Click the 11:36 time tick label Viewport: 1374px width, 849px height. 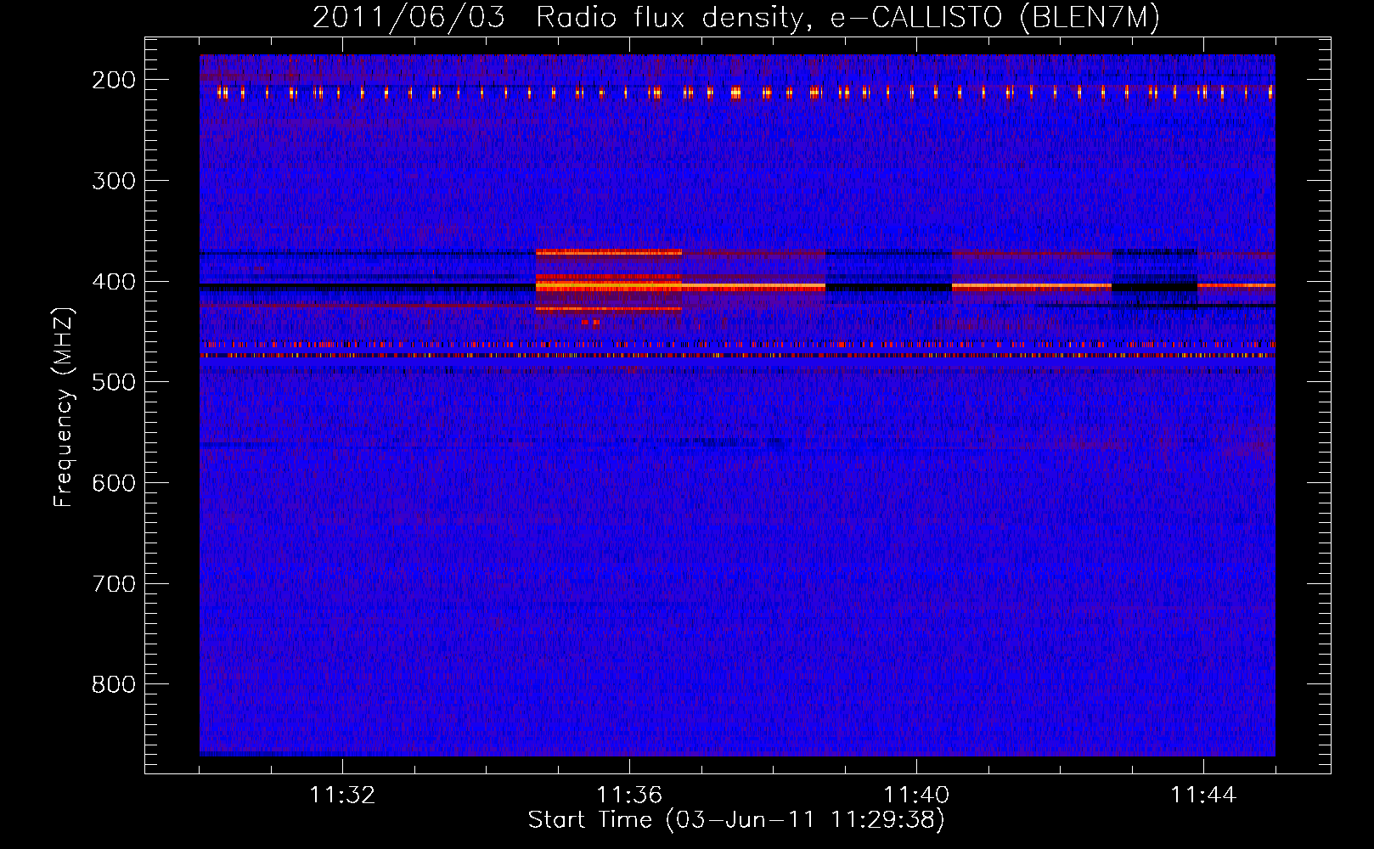(x=629, y=796)
